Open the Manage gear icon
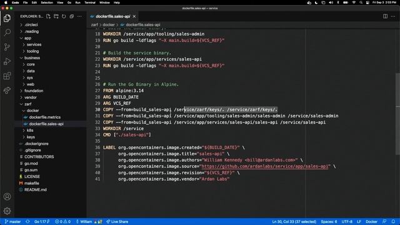Screen dimensions: 400x225 pos(7,211)
